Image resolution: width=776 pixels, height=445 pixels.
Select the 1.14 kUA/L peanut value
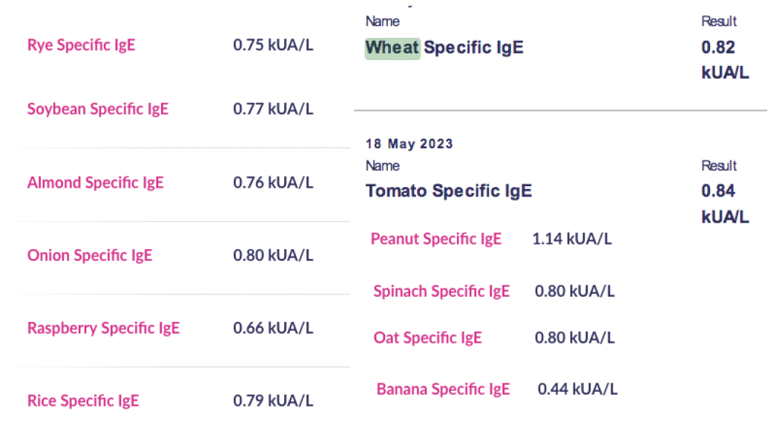click(x=571, y=239)
